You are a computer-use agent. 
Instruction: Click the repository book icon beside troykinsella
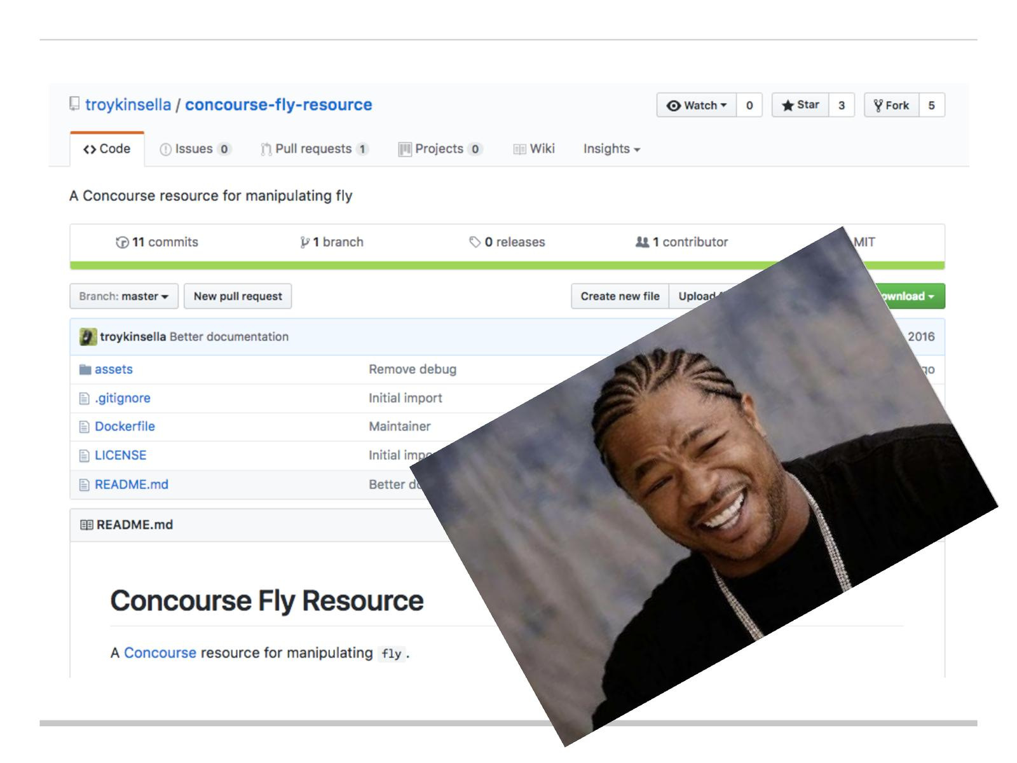click(x=75, y=104)
